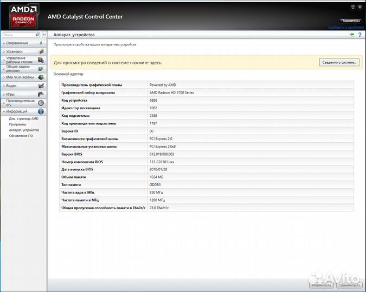Minimize the Catalyst Control Center window
The width and height of the screenshot is (366, 292).
pos(352,7)
